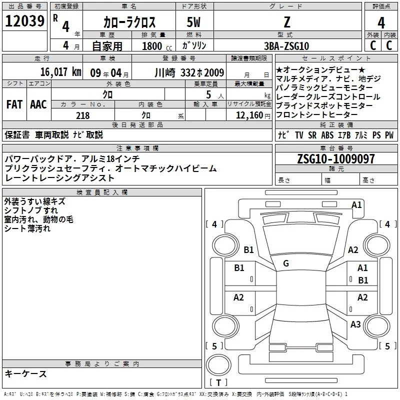The image size is (400, 400).
Task: Select the C rating under 内装
Action: click(389, 45)
